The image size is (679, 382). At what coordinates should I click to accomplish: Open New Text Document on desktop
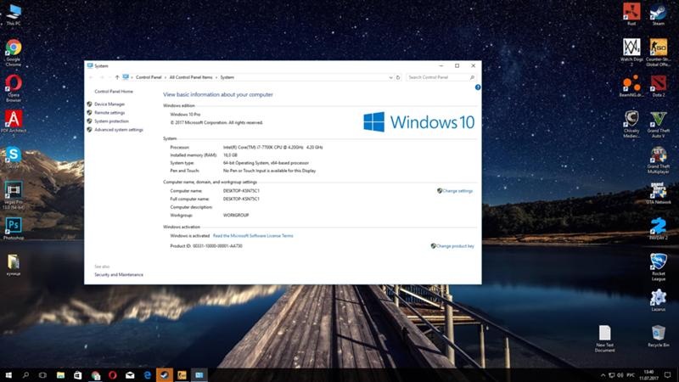(605, 339)
